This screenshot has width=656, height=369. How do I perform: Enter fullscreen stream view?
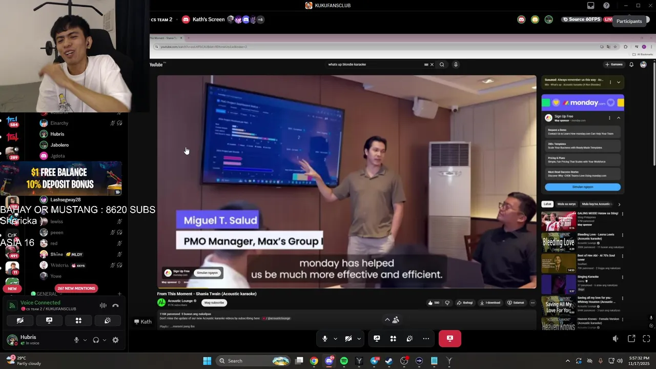point(646,339)
